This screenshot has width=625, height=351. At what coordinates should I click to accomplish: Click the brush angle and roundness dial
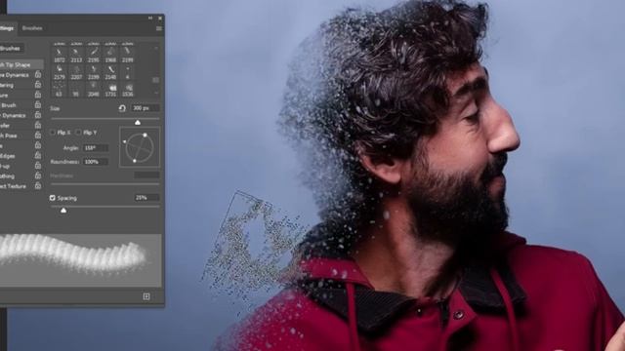[x=140, y=147]
